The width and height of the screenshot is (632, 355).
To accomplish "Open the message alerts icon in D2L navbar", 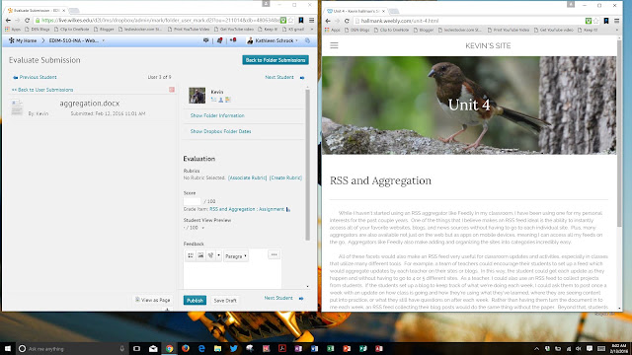I will pyautogui.click(x=206, y=40).
